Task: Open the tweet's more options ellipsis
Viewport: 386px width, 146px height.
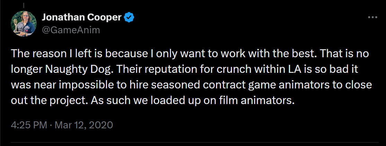Action: pyautogui.click(x=372, y=17)
